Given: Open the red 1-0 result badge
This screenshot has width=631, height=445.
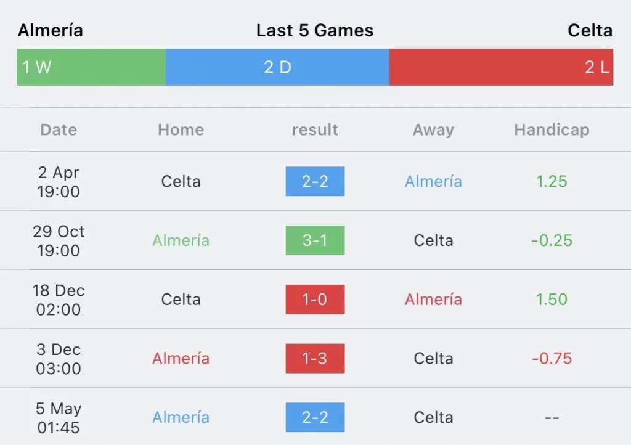Looking at the screenshot, I should coord(315,300).
